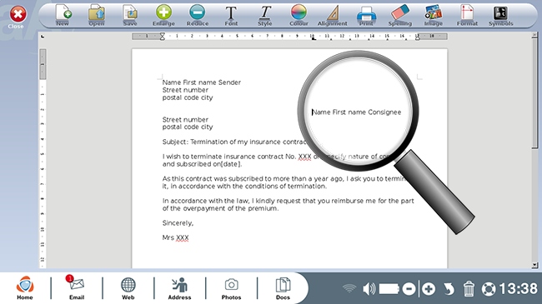Close the word processor with red X
The image size is (542, 304).
[x=18, y=17]
